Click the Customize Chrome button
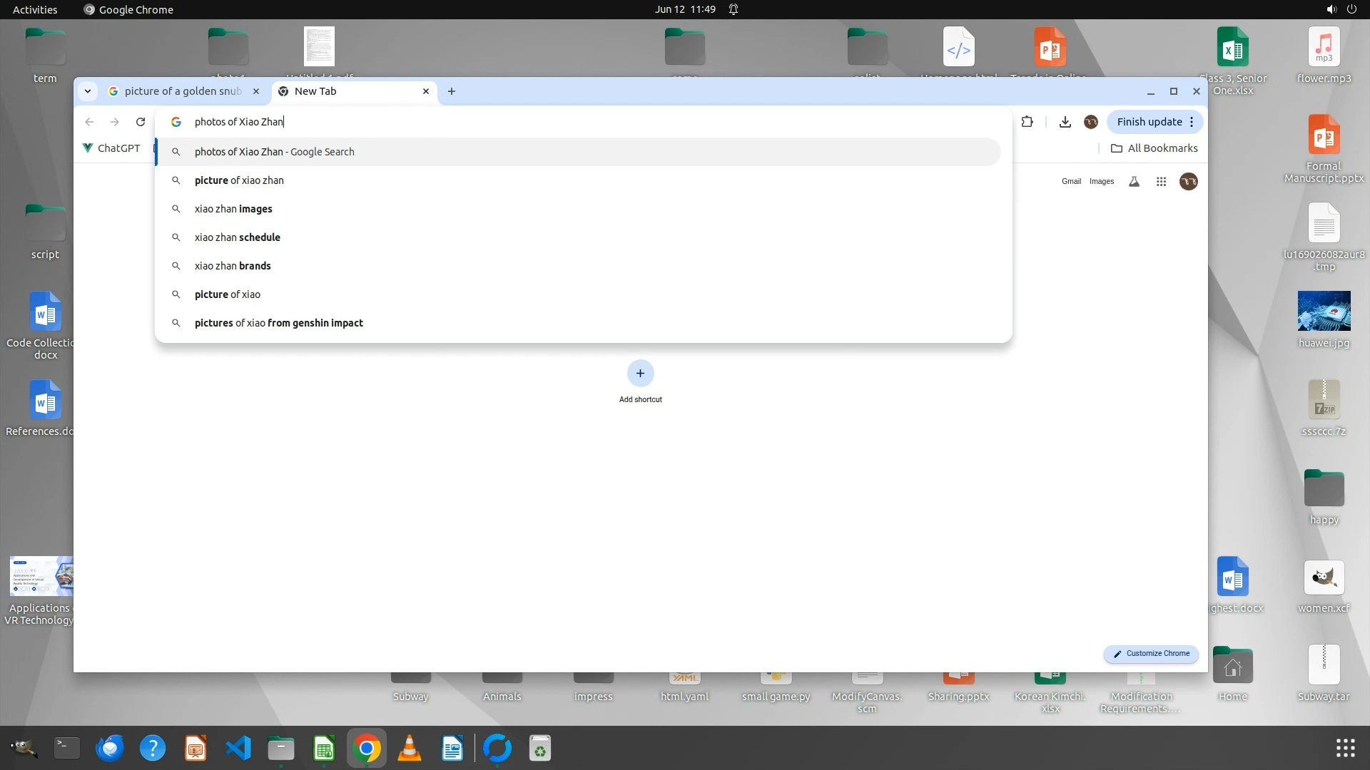The image size is (1370, 770). click(1151, 653)
